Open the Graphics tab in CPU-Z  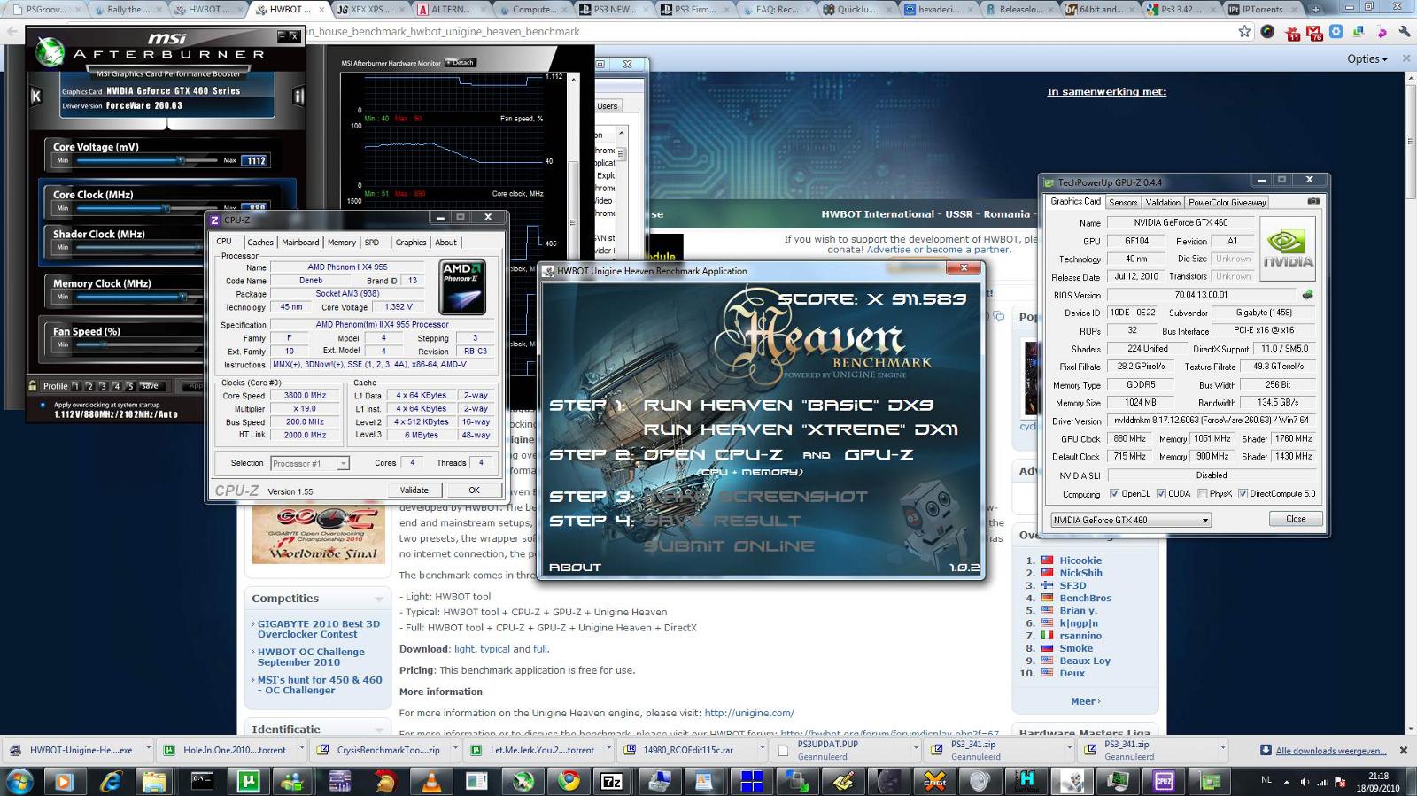click(411, 242)
